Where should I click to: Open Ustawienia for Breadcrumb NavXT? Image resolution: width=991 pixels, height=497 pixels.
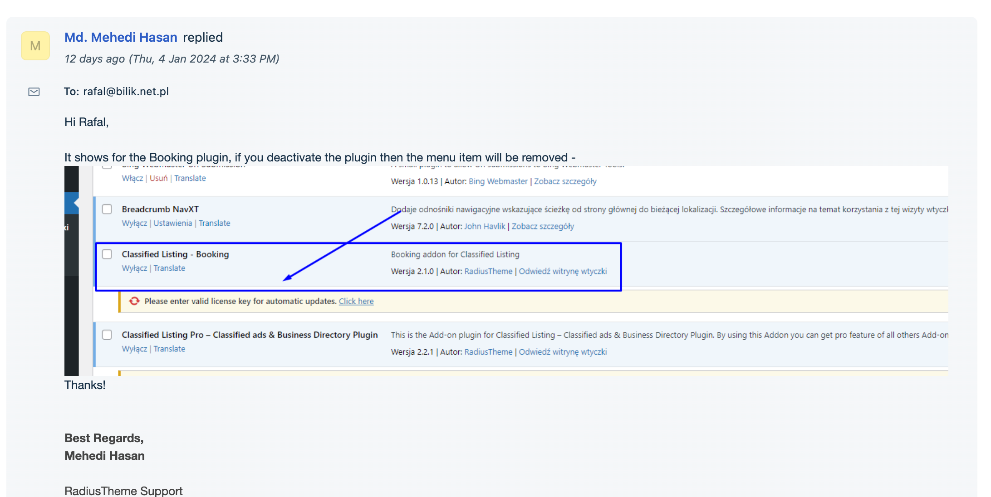pos(173,223)
